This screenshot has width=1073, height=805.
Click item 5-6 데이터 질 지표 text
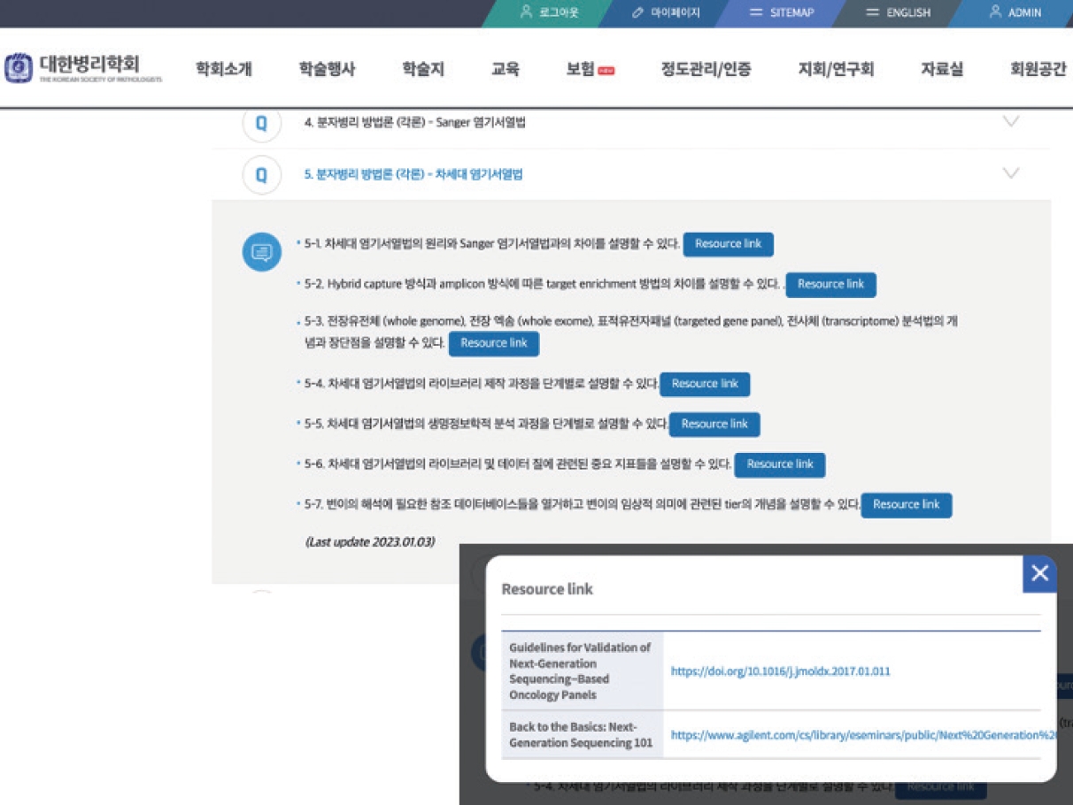(x=518, y=464)
